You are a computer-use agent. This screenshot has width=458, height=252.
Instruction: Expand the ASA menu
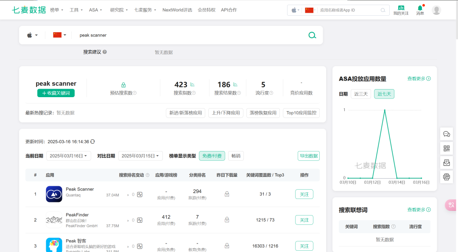[x=95, y=10]
